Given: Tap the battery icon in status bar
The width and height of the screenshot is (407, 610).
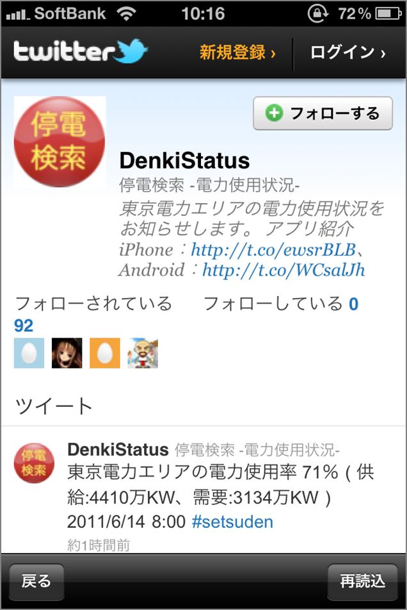Looking at the screenshot, I should 388,13.
